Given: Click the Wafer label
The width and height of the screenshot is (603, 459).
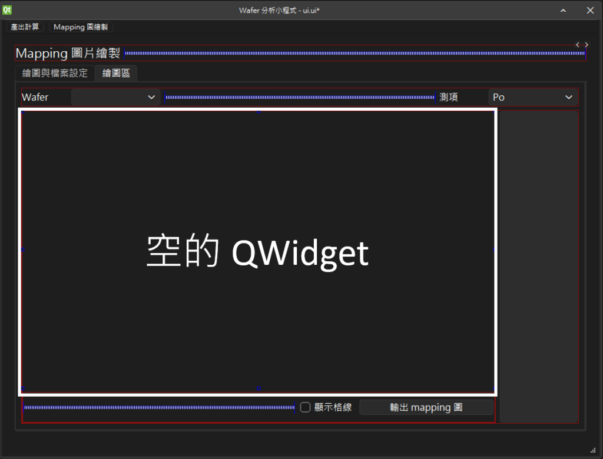Looking at the screenshot, I should coord(35,97).
